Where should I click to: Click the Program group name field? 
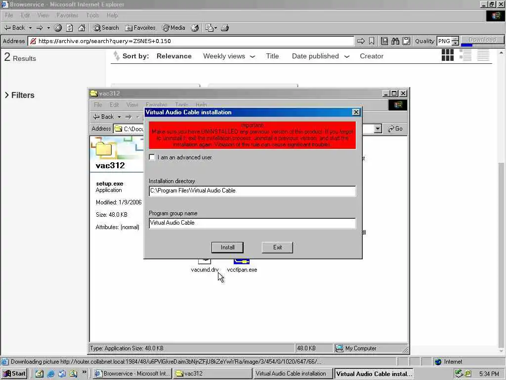(253, 223)
